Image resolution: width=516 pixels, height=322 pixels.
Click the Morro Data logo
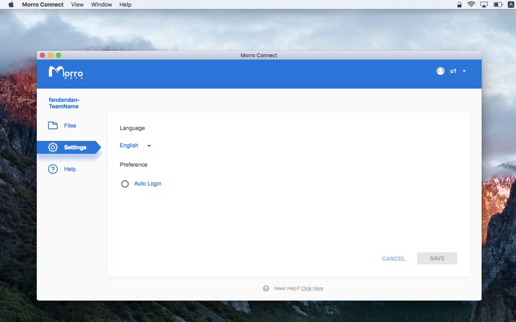(x=66, y=72)
